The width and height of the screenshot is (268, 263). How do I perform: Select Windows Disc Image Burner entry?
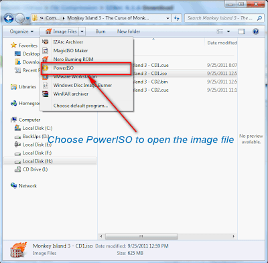[x=87, y=85]
